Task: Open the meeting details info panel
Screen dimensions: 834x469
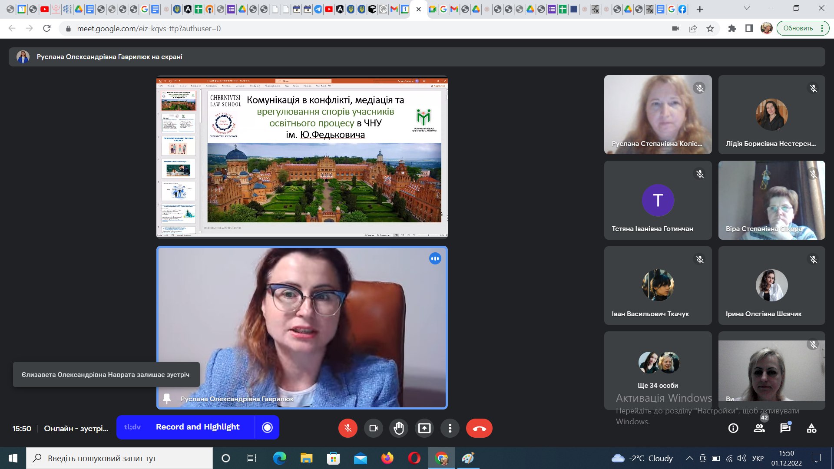Action: coord(733,428)
